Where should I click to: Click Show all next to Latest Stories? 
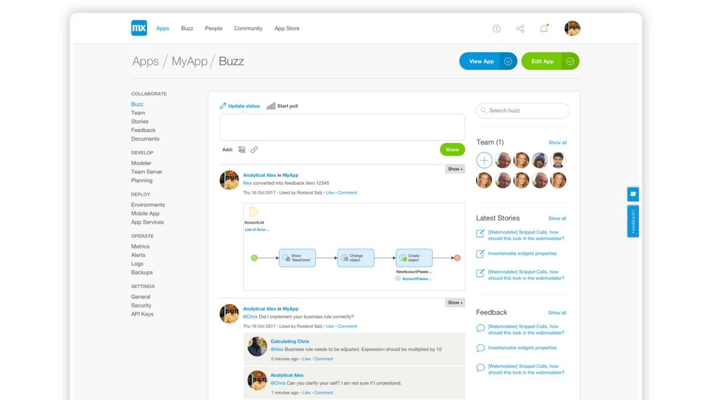[557, 218]
